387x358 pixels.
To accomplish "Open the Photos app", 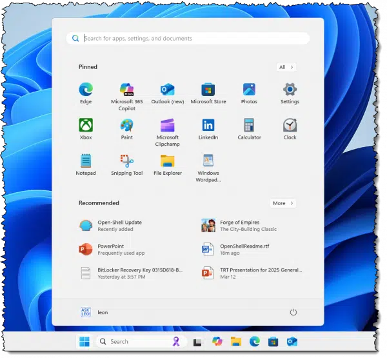I will tap(249, 94).
